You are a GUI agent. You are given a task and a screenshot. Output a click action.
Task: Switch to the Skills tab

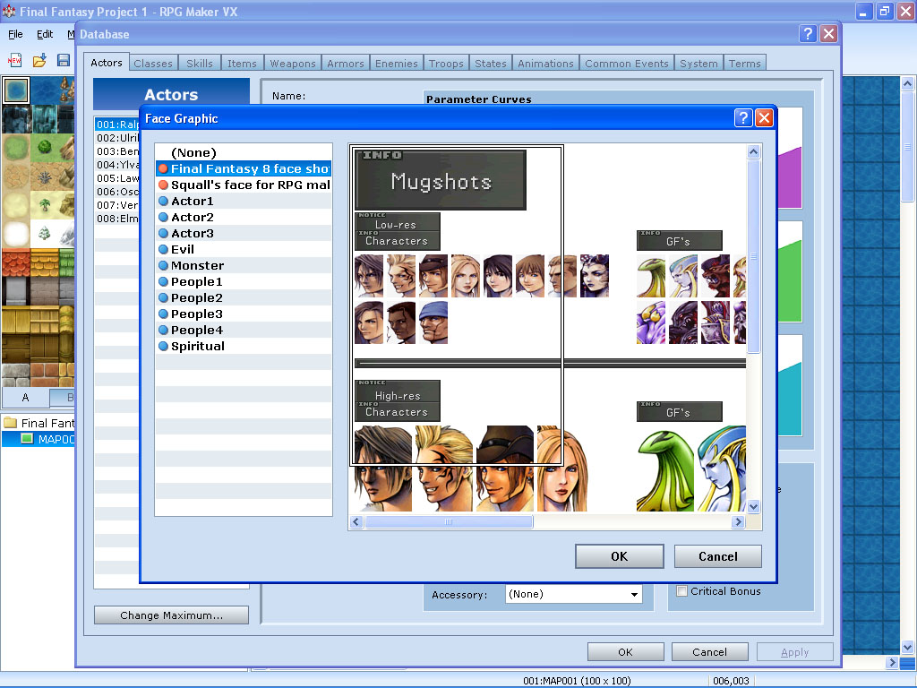pyautogui.click(x=200, y=64)
